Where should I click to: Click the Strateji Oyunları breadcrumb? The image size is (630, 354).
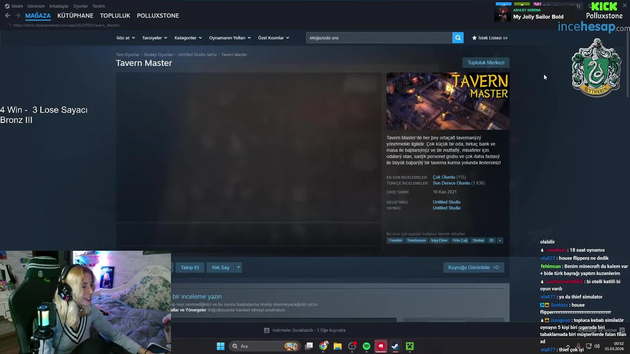coord(158,55)
